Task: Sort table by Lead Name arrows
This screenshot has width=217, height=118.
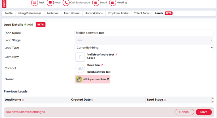Action: point(23,100)
